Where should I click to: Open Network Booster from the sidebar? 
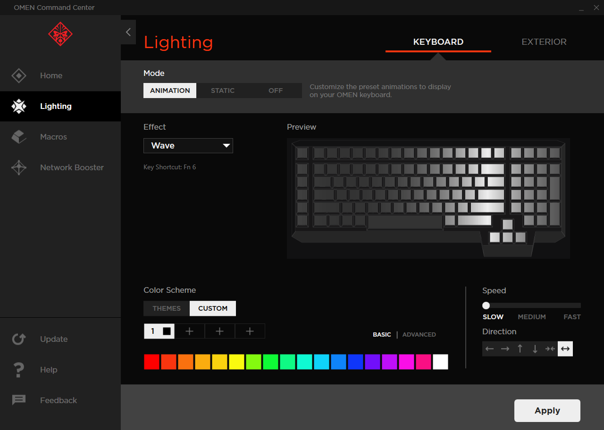point(60,167)
